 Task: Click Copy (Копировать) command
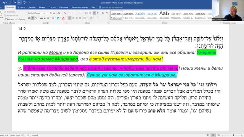pos(11,15)
